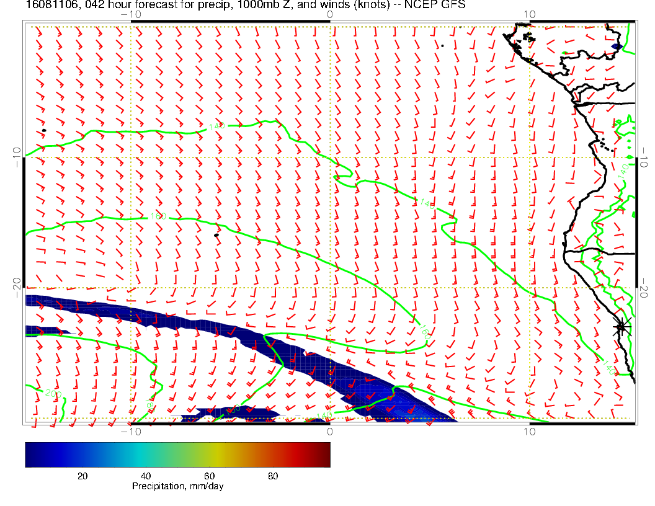Image resolution: width=655 pixels, height=506 pixels.
Task: Click the island dot just below the upper-left 160 contour
Action: tap(216, 235)
